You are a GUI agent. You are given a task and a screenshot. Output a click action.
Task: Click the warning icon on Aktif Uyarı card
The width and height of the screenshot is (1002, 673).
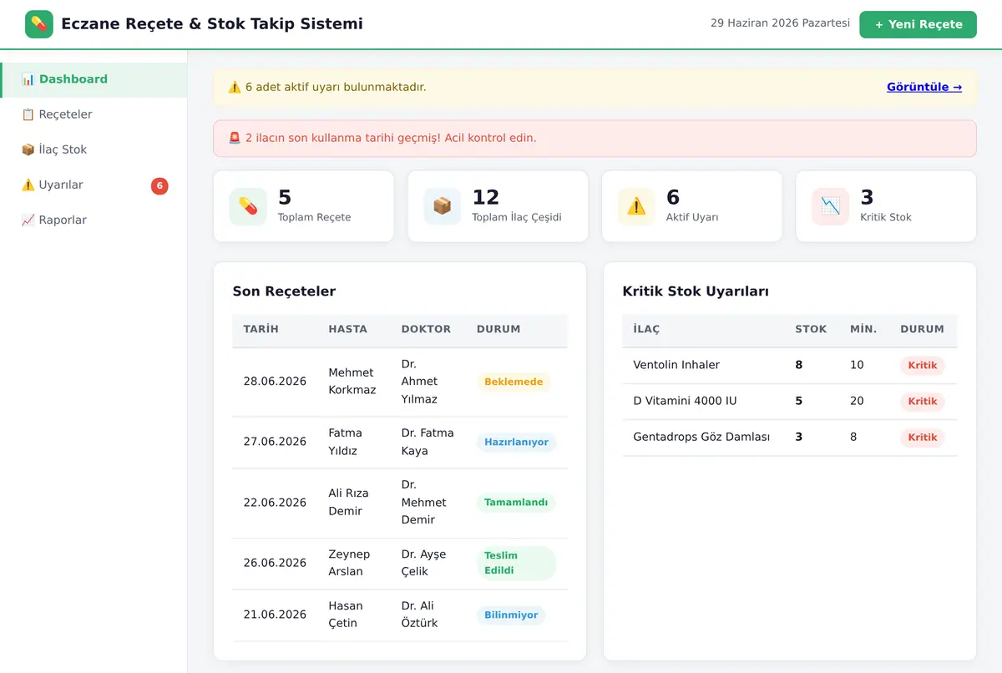[636, 206]
